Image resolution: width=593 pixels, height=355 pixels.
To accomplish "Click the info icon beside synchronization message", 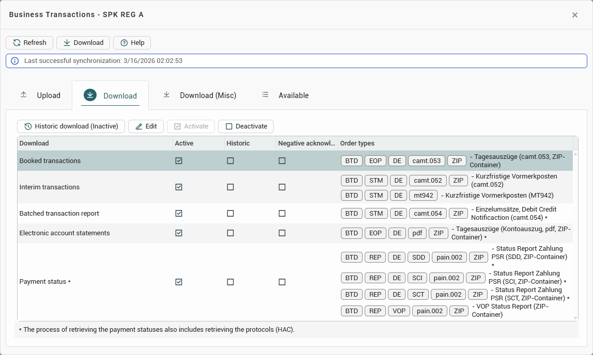I will tap(14, 61).
